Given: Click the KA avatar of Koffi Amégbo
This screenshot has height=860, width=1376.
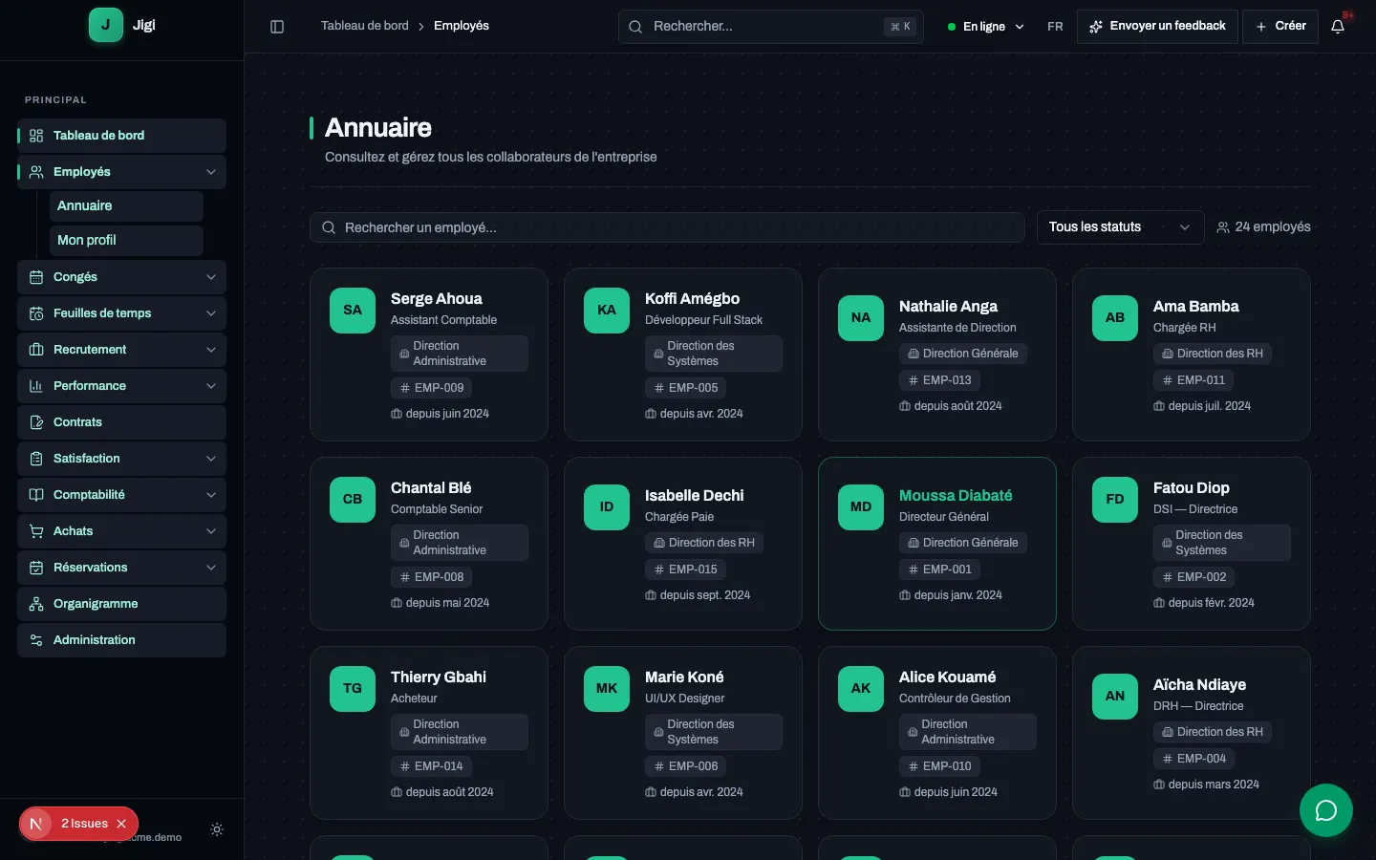Looking at the screenshot, I should tap(607, 311).
